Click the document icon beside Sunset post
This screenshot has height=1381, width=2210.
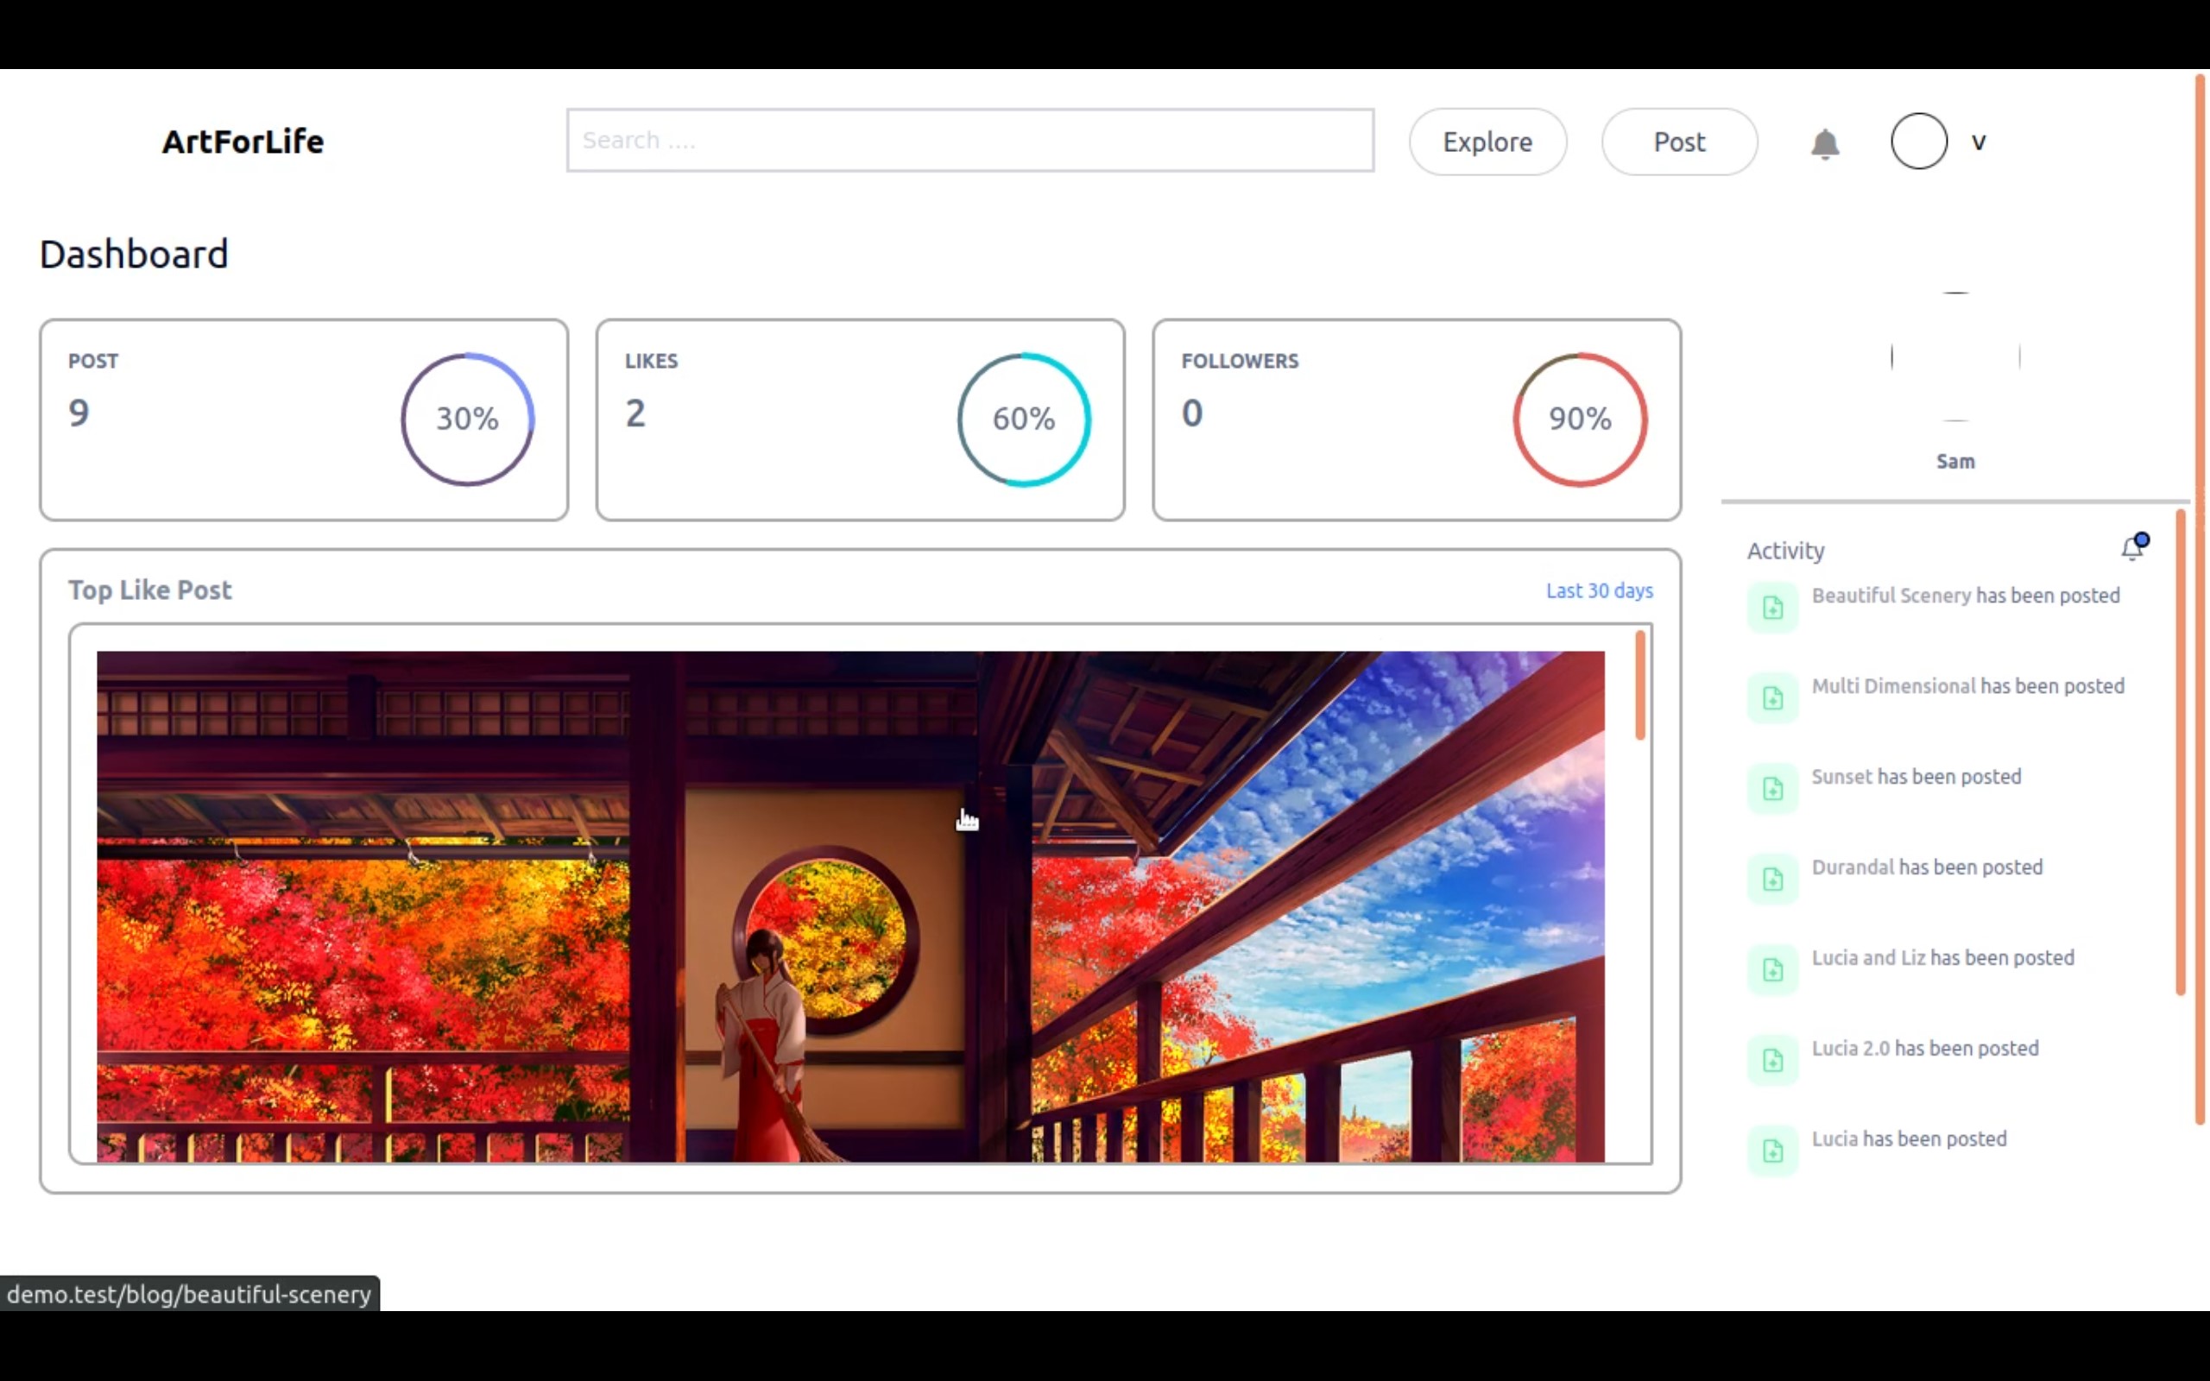pos(1772,788)
